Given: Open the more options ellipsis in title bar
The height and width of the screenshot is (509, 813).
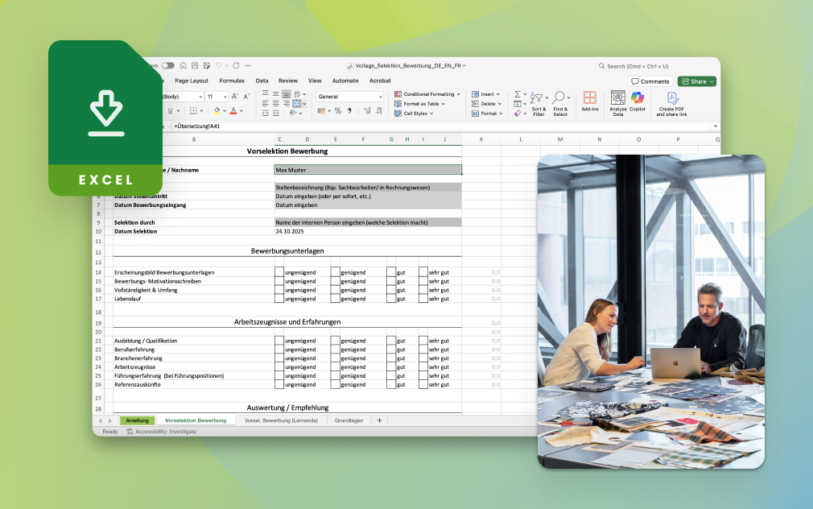Looking at the screenshot, I should click(248, 65).
